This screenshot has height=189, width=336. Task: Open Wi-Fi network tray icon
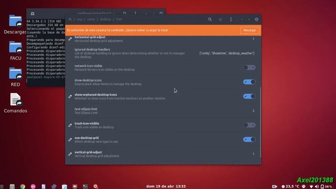coord(311,187)
